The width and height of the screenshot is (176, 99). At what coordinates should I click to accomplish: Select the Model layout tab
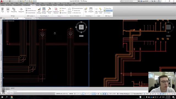4,93
